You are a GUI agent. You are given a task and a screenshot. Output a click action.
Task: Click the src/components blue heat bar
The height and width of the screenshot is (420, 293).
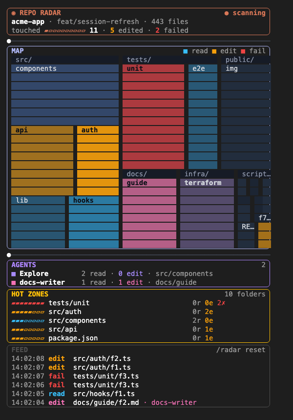[x=28, y=321]
